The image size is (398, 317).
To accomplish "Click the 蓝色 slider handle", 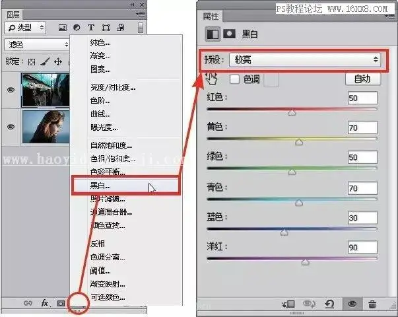I will 284,232.
